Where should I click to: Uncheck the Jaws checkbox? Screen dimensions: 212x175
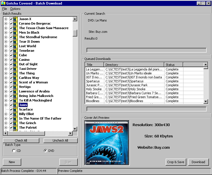tap(11, 105)
